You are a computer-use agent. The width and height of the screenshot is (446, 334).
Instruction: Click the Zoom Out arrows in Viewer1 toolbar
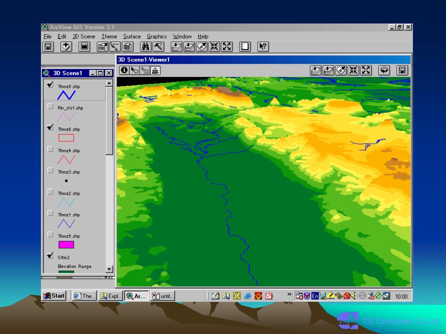pos(366,70)
